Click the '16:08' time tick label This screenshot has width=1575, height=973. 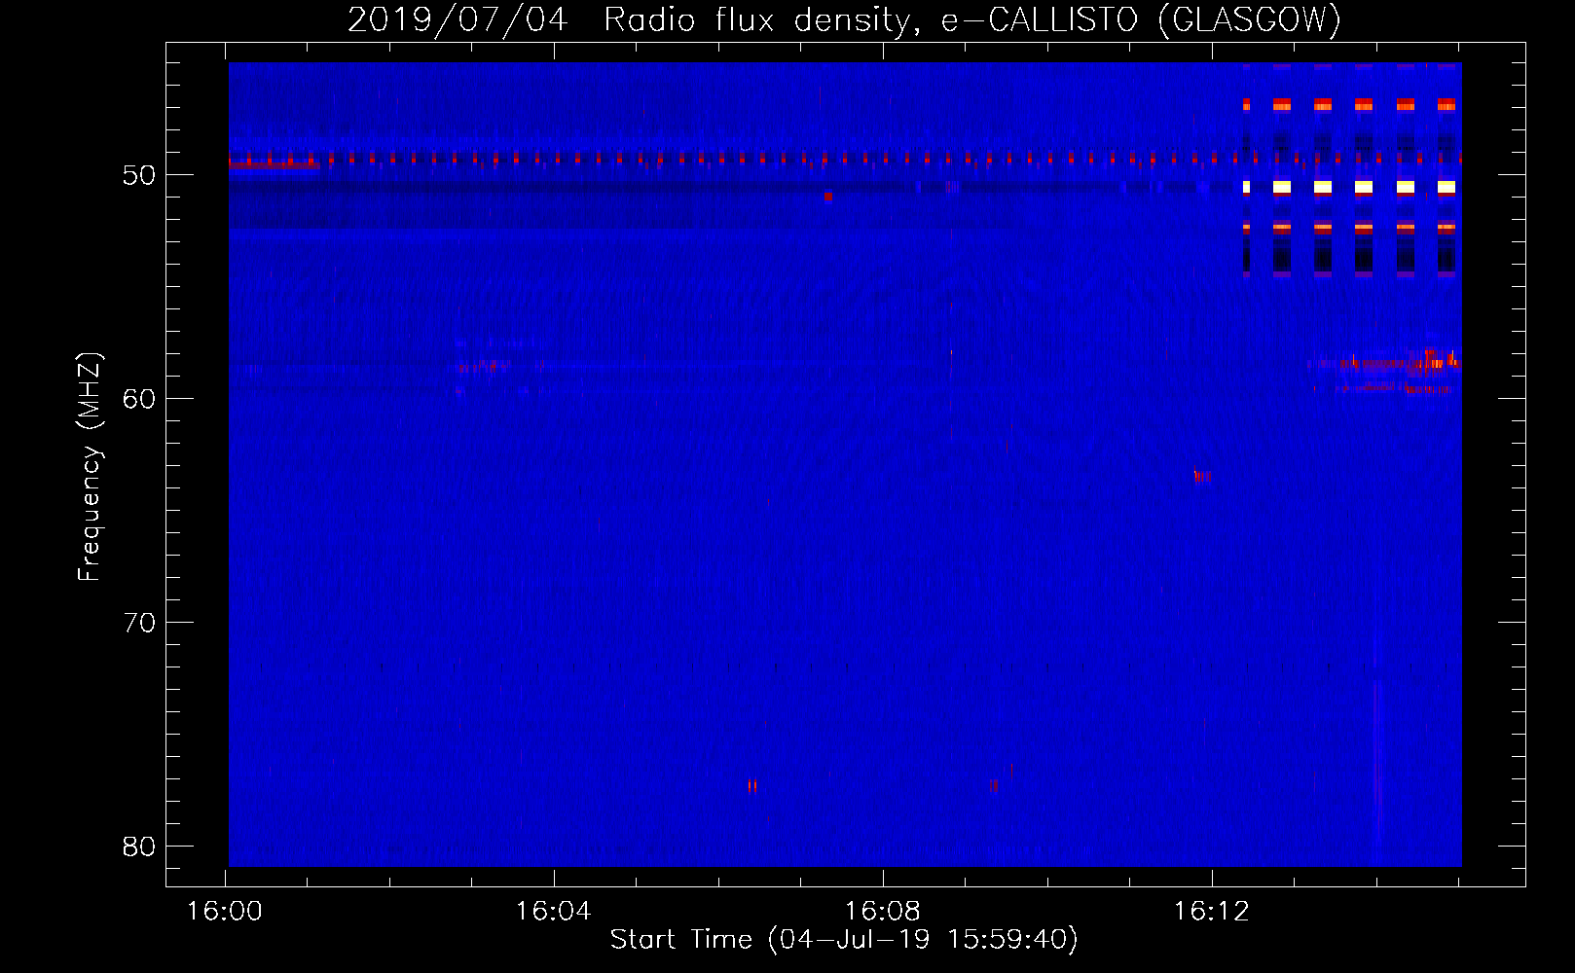pyautogui.click(x=882, y=912)
